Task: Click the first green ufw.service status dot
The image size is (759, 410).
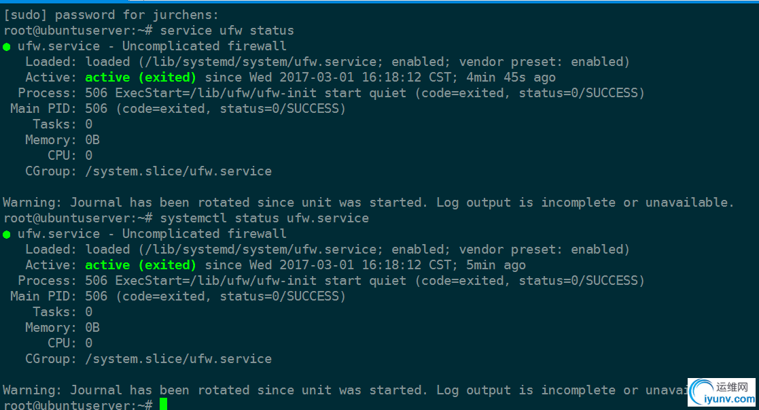Action: click(x=6, y=47)
